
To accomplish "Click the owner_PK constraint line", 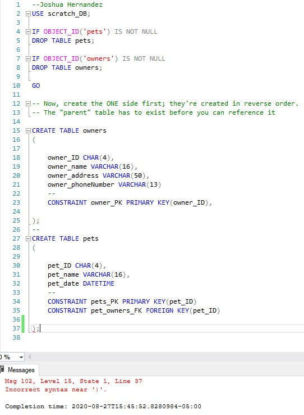I will coord(130,203).
